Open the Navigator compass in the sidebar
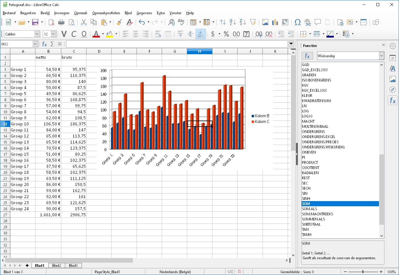Viewport: 399px width, 275px height. pos(393,90)
